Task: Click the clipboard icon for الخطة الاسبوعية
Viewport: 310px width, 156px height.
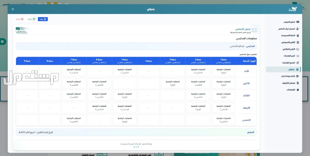Action: (298, 36)
